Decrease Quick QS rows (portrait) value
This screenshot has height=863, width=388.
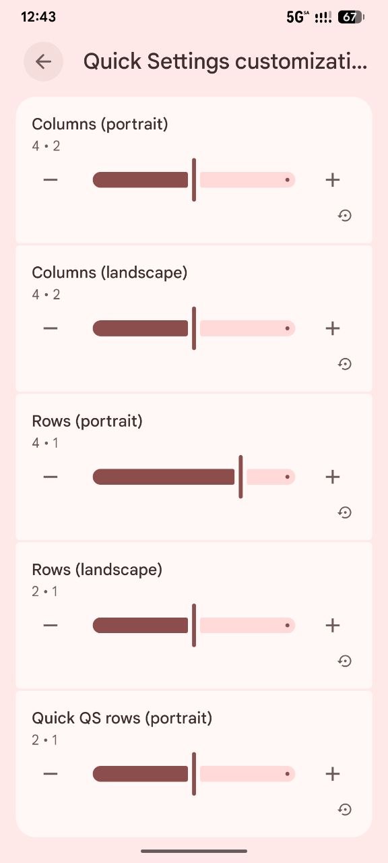pyautogui.click(x=51, y=773)
